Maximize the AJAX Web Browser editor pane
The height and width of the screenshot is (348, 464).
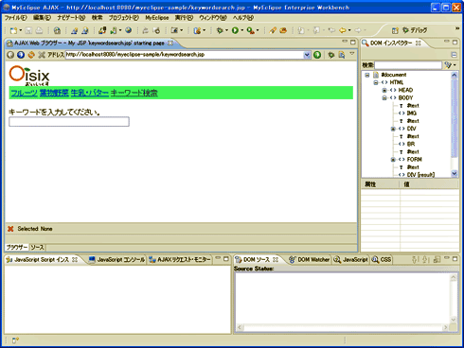coord(353,42)
